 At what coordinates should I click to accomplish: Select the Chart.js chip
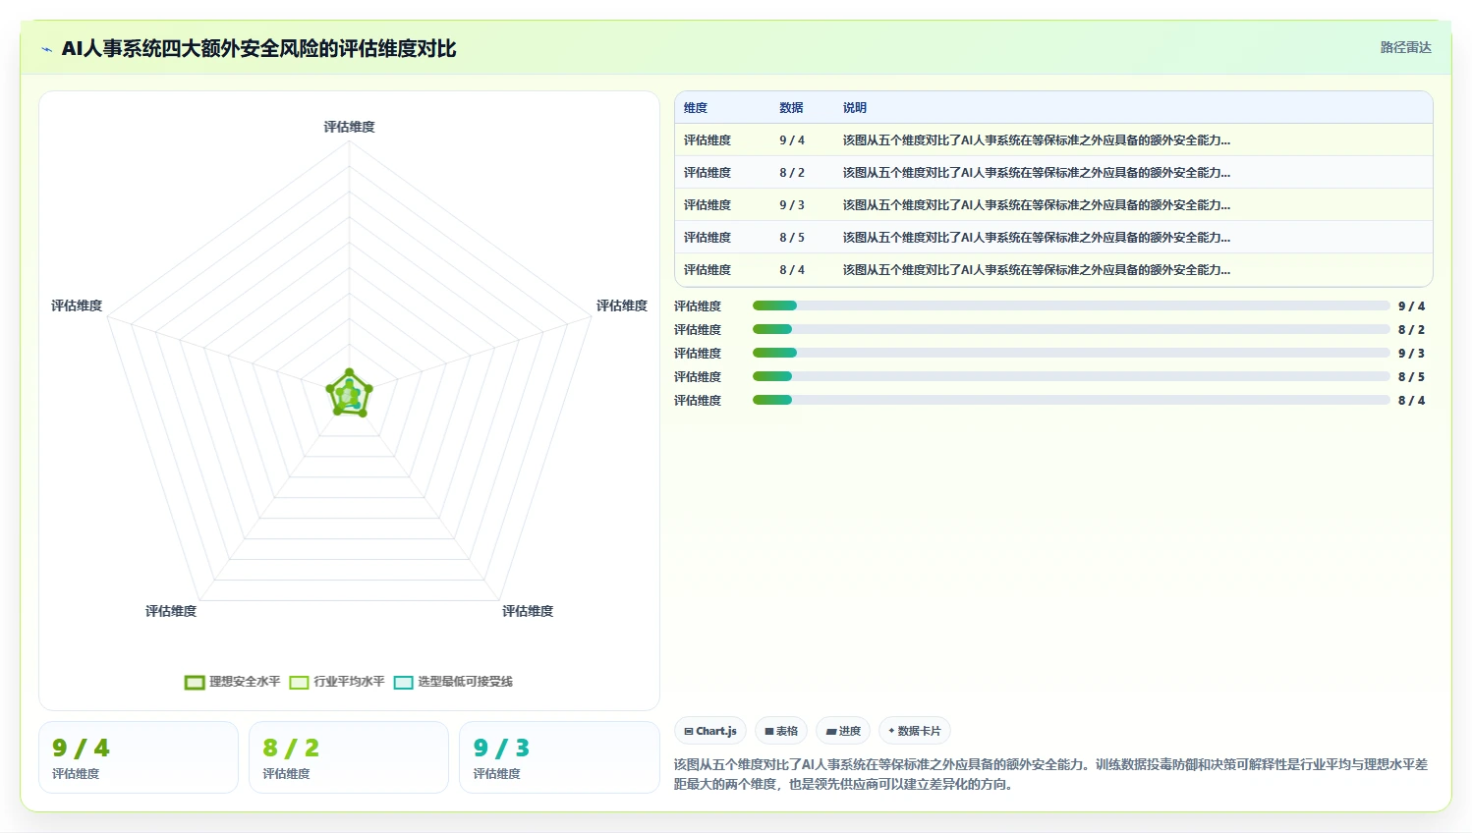tap(710, 731)
